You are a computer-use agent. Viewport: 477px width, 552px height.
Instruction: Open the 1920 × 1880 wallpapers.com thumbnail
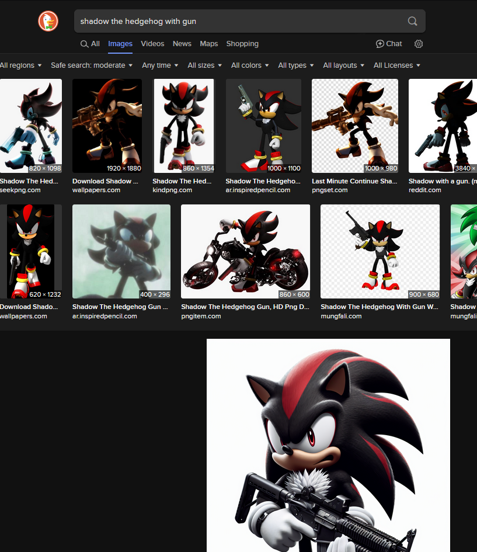coord(107,126)
